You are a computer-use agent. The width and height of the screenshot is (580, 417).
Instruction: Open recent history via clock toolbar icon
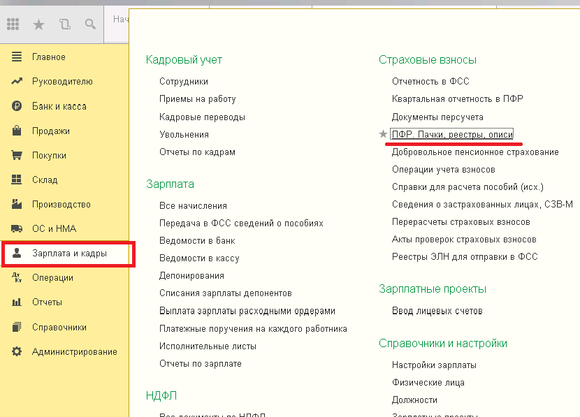(x=64, y=24)
